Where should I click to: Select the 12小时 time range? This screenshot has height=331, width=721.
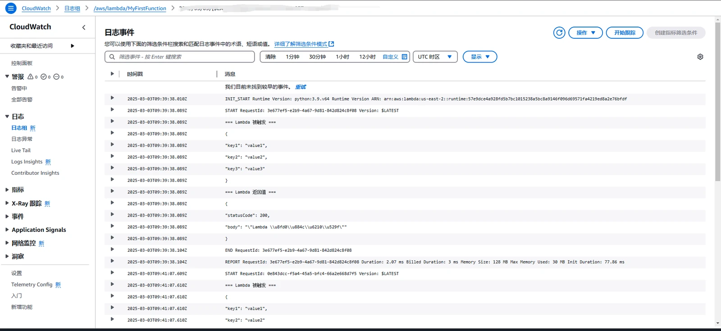[367, 57]
